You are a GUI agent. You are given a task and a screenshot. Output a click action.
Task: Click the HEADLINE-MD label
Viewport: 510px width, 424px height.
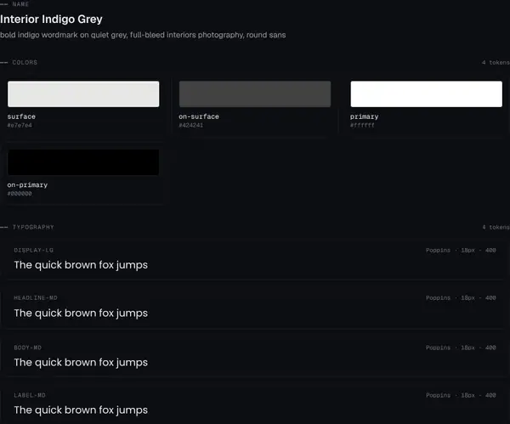(x=36, y=298)
